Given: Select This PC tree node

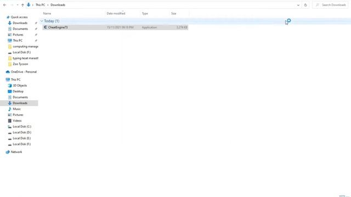Looking at the screenshot, I should (16, 79).
